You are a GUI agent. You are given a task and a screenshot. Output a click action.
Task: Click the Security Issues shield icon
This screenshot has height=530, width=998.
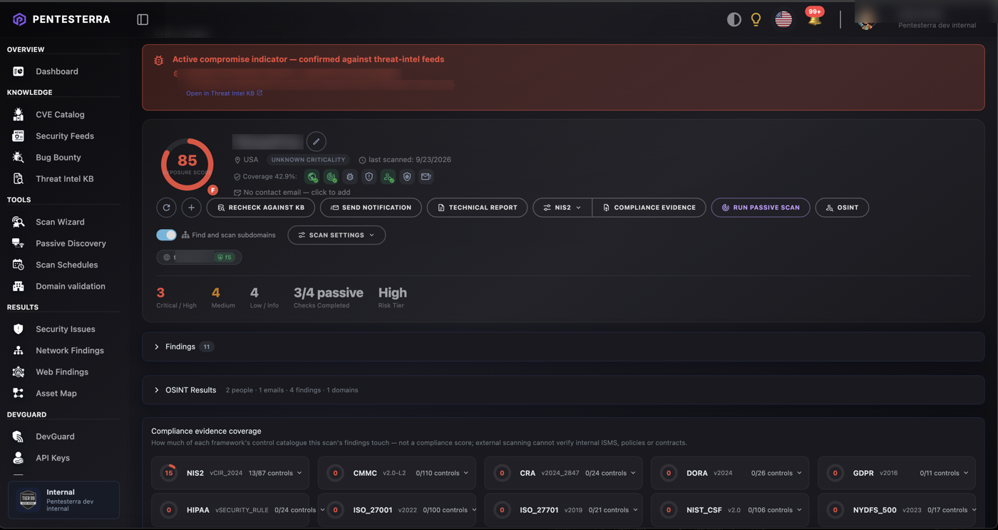coord(19,329)
